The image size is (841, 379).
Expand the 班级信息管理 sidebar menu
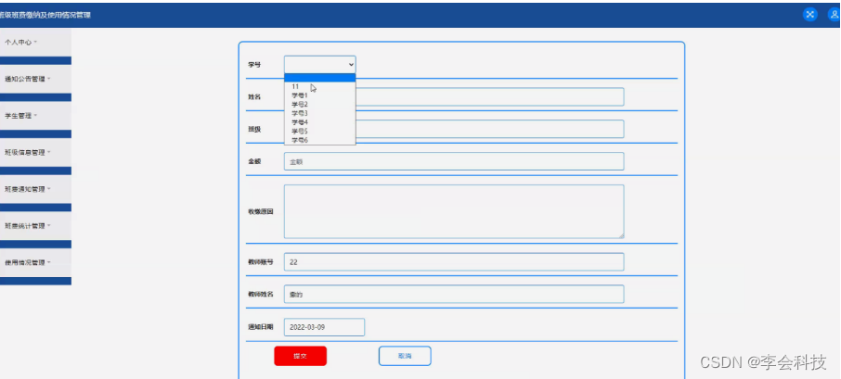click(x=35, y=153)
